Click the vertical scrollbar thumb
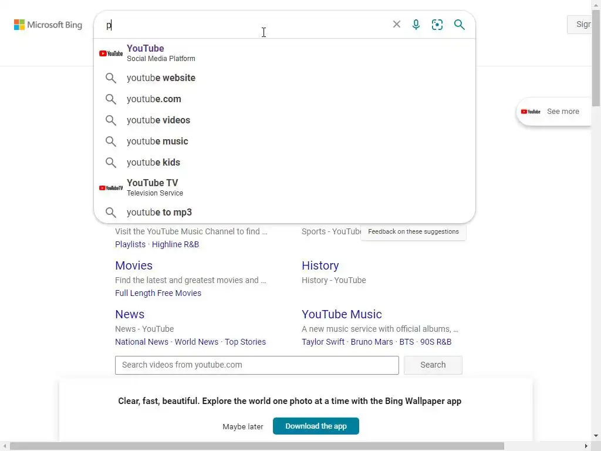 (596, 58)
